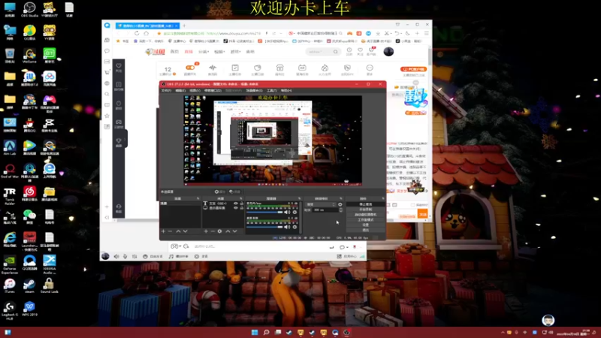Open the WPS 2019 desktop shortcut

[29, 309]
